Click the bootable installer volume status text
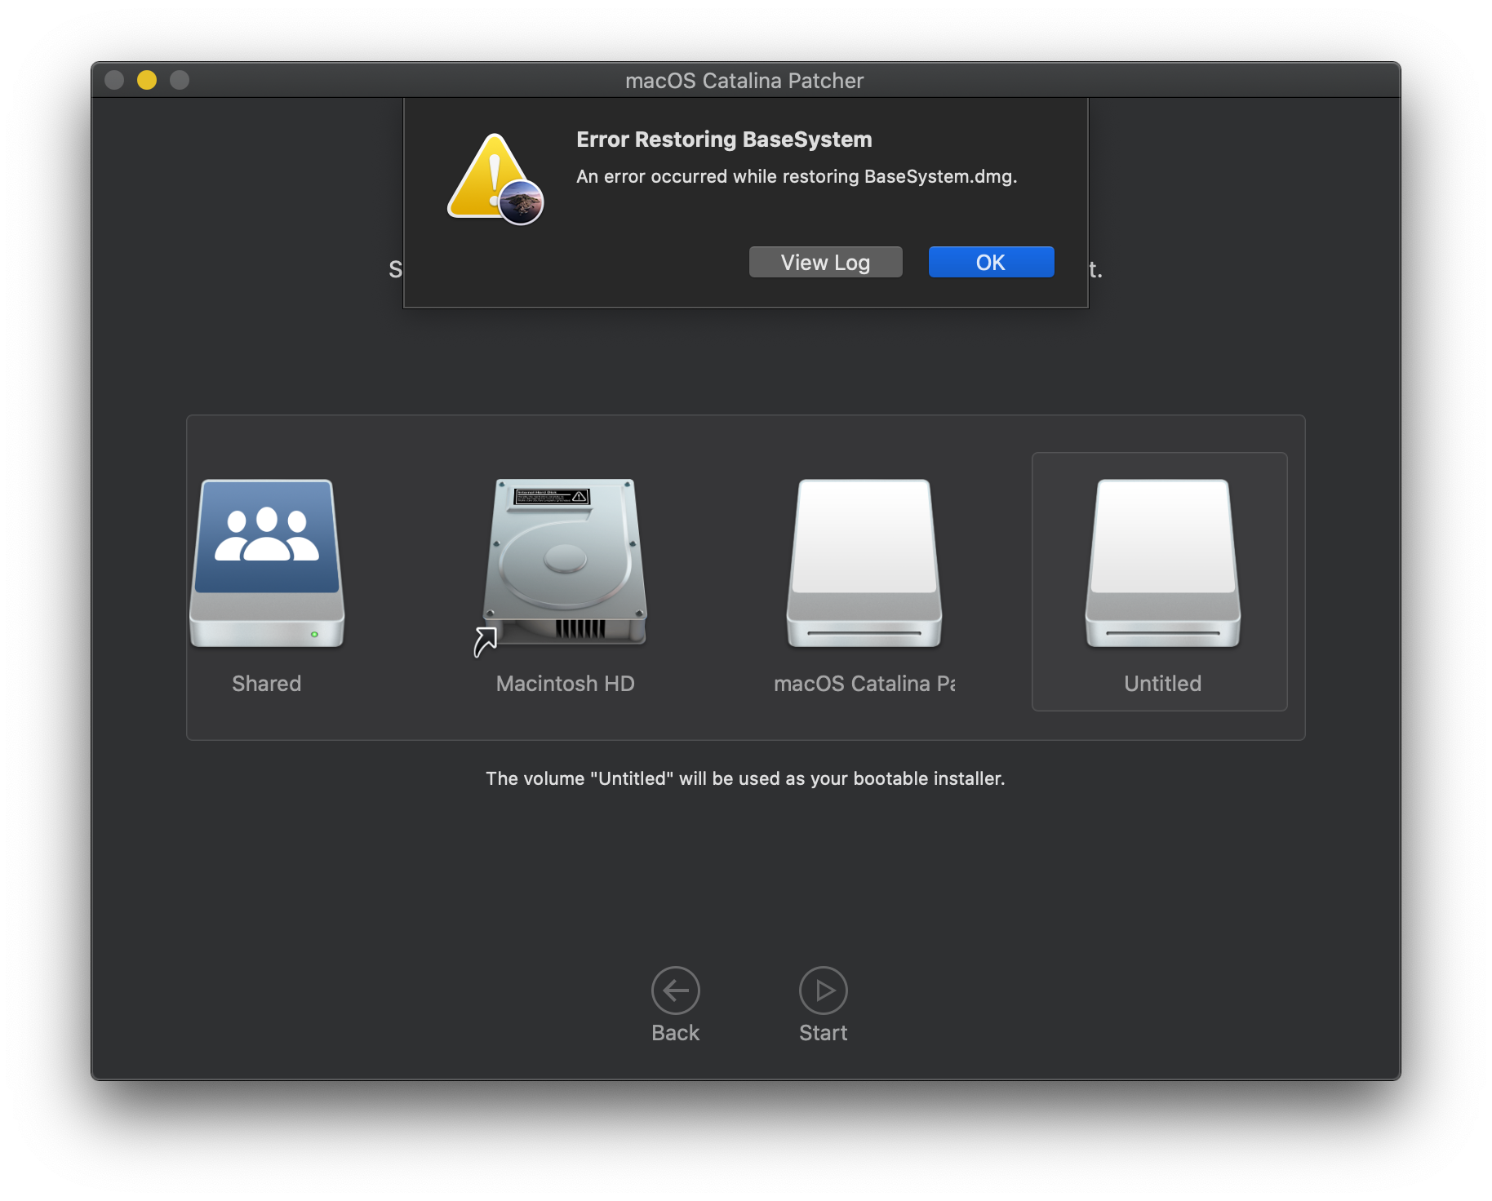Image resolution: width=1492 pixels, height=1201 pixels. pos(745,778)
